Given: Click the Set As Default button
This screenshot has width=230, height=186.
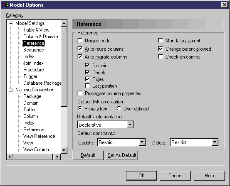Looking at the screenshot, I should (122, 155).
